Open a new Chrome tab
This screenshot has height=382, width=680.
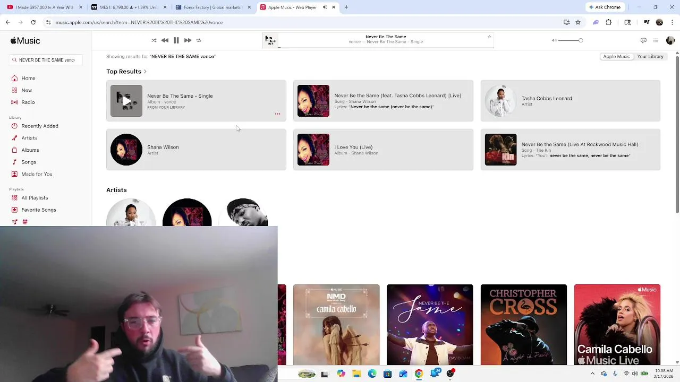click(346, 7)
